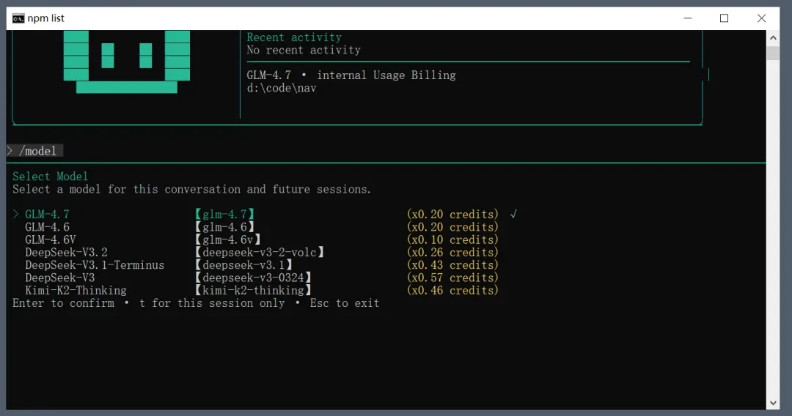Image resolution: width=792 pixels, height=416 pixels.
Task: Click the 【deepseek-v3-0324】 identifier
Action: 253,278
